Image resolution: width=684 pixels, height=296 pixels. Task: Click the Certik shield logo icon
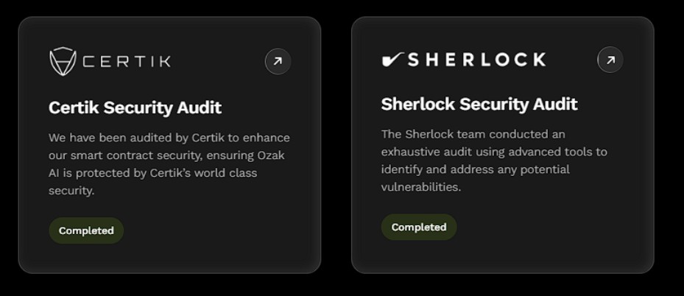[63, 61]
